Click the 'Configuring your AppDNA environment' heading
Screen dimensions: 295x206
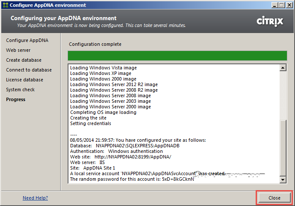[64, 18]
